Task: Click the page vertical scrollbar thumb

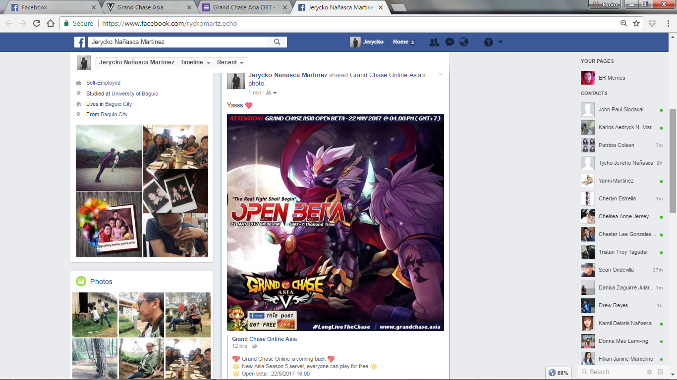Action: coord(673,161)
